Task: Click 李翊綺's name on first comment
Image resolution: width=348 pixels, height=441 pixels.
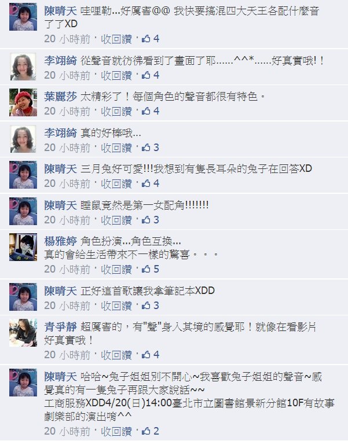Action: pyautogui.click(x=60, y=61)
